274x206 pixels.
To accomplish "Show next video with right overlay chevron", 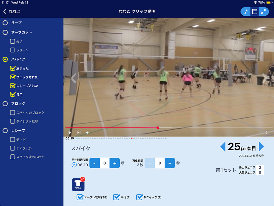I will click(x=264, y=78).
